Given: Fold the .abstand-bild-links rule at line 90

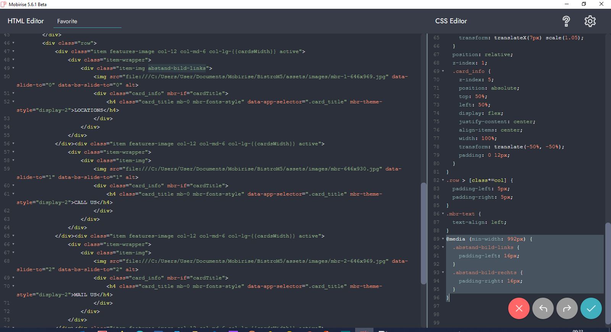Looking at the screenshot, I should point(443,247).
